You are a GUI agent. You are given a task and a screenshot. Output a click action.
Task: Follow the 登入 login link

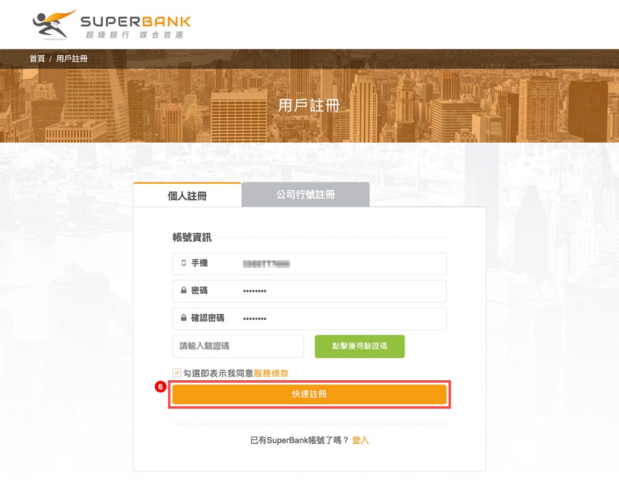[x=360, y=440]
